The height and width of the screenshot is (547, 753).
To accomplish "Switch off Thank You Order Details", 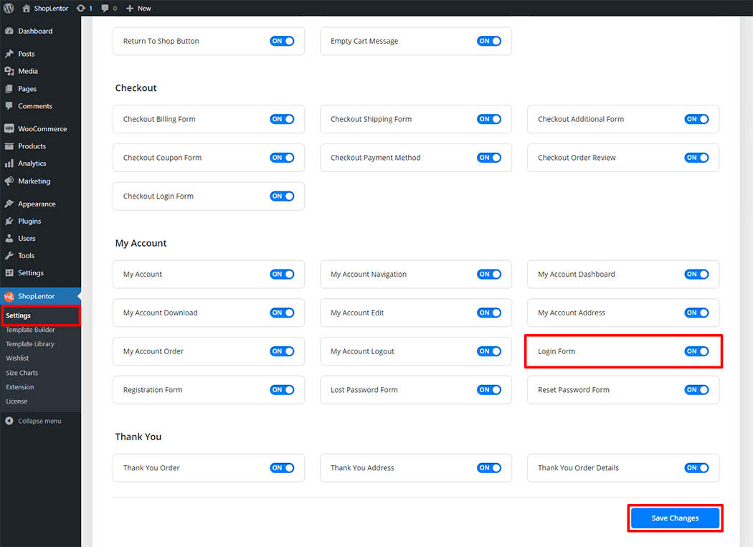I will [696, 467].
